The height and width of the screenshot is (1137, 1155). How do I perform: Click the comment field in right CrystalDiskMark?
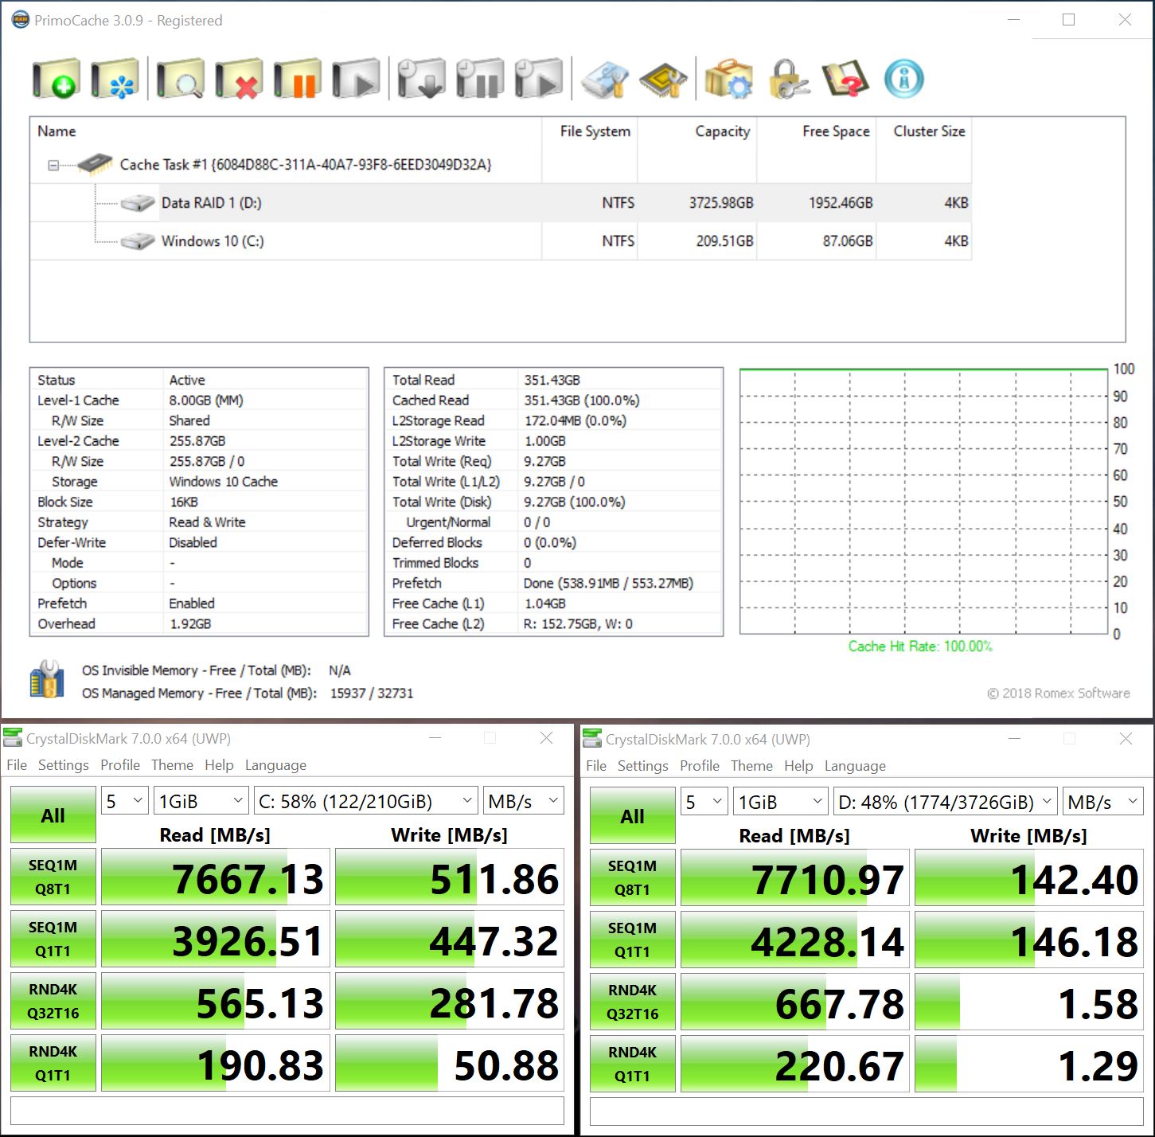(867, 1112)
